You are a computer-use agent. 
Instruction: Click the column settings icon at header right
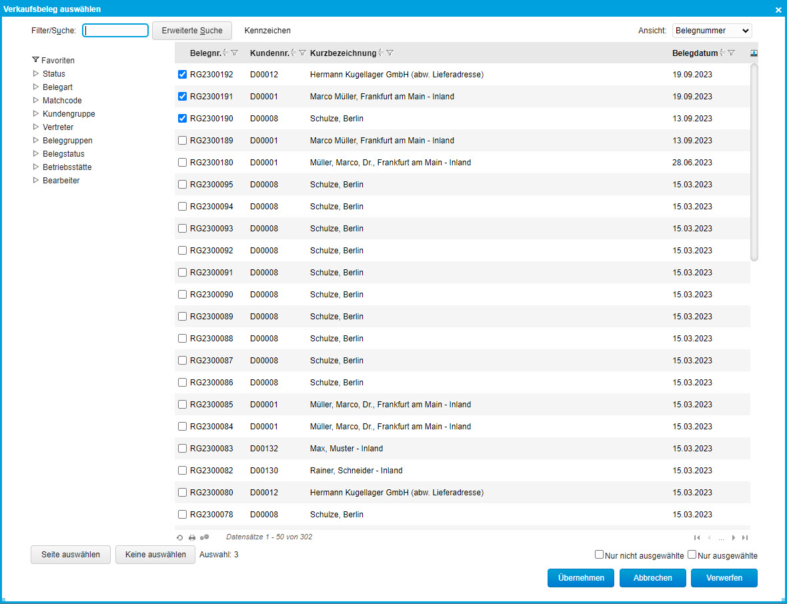tap(754, 53)
